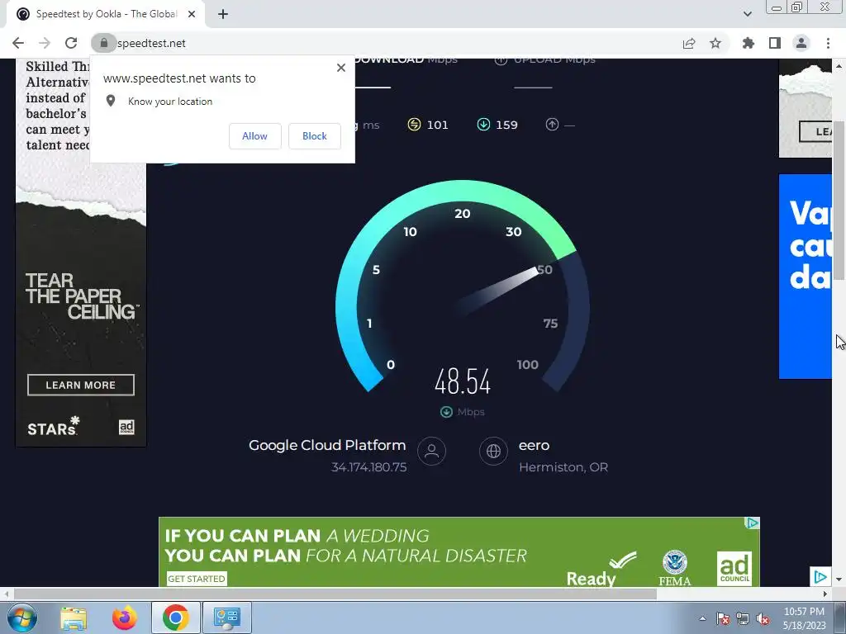Click the muted volume tray icon

(763, 619)
